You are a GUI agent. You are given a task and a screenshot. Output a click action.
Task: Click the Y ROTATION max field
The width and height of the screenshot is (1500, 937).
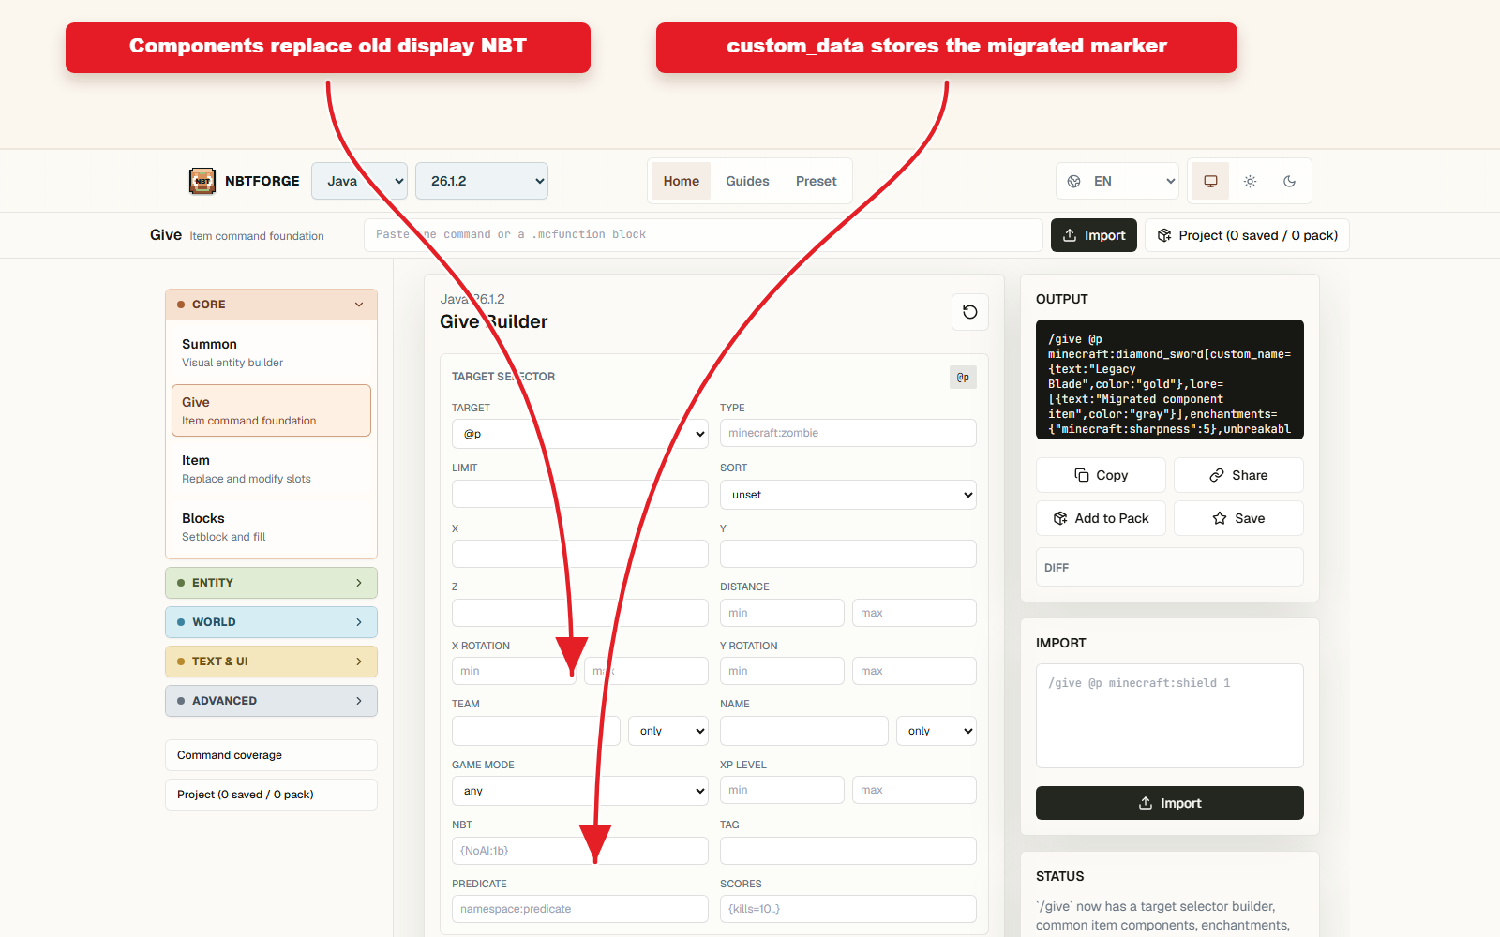[914, 671]
